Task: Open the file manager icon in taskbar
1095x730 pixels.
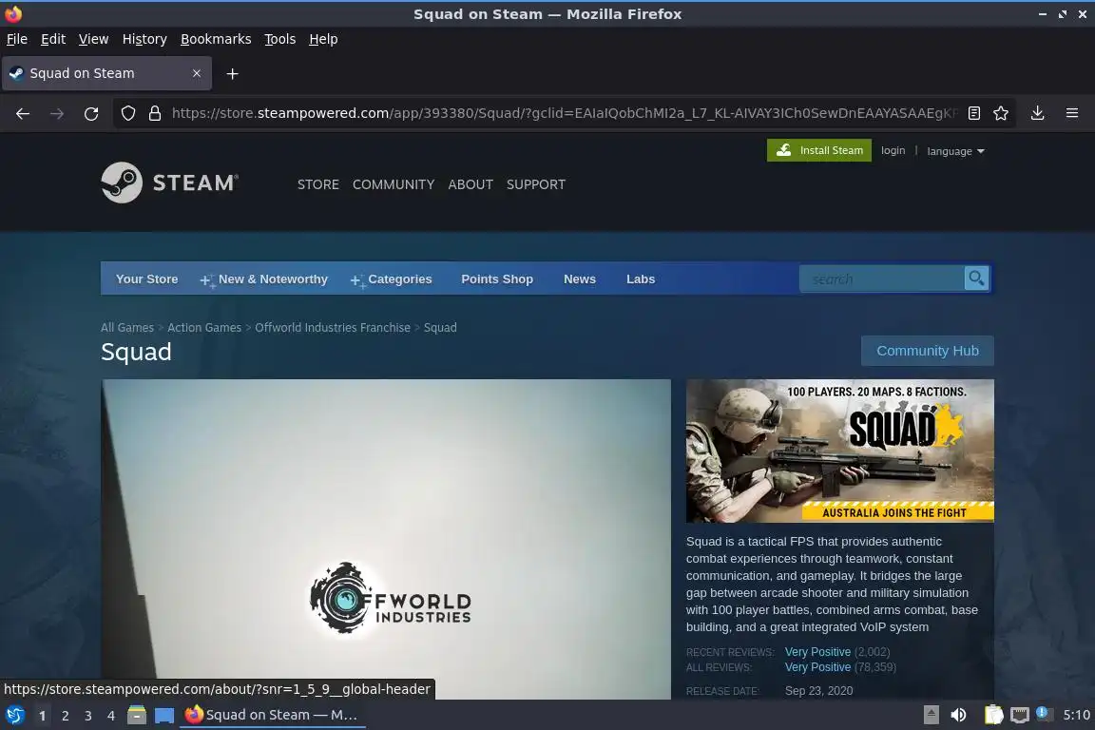Action: point(137,715)
